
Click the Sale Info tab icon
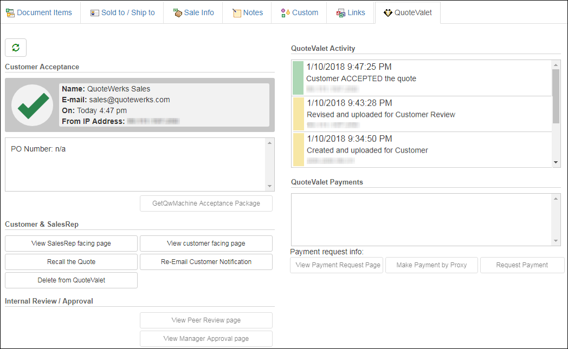(178, 13)
